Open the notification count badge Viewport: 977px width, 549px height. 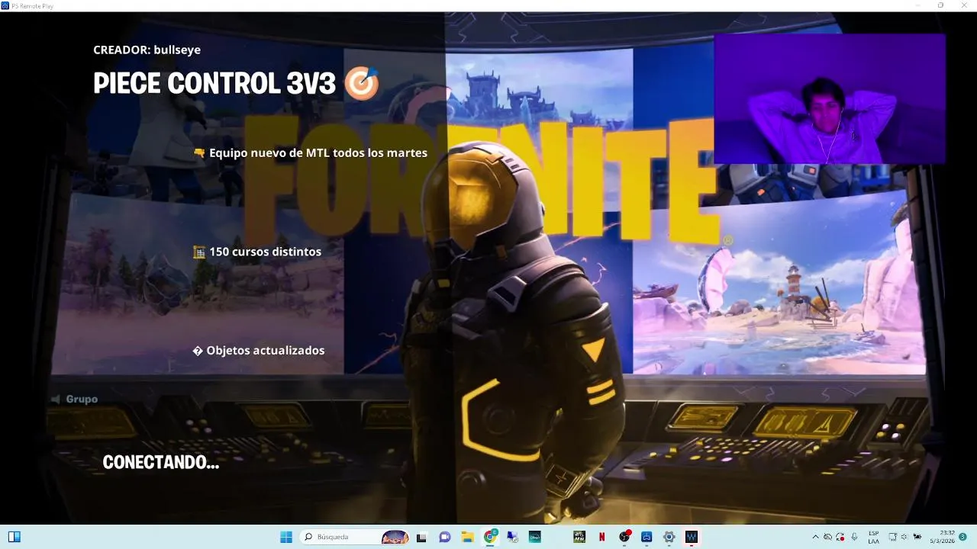click(963, 537)
